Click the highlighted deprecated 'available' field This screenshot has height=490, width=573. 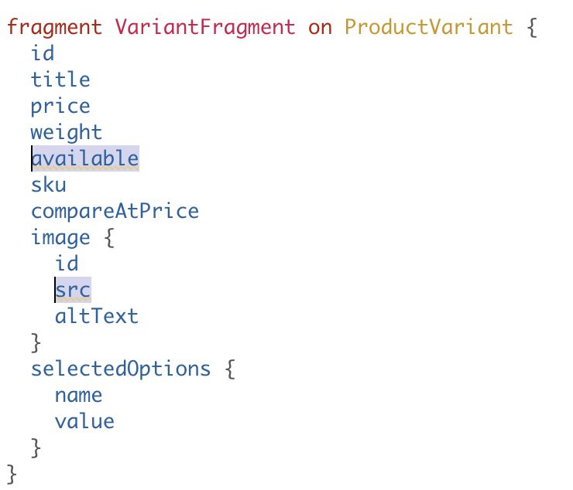click(x=85, y=158)
